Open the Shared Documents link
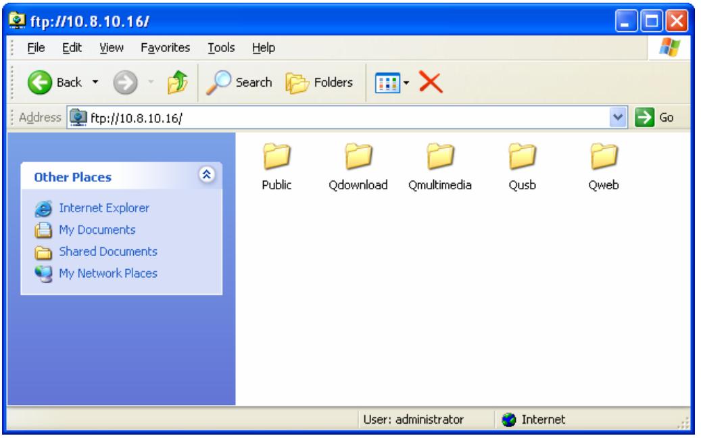Viewport: 701px width, 438px height. (108, 251)
